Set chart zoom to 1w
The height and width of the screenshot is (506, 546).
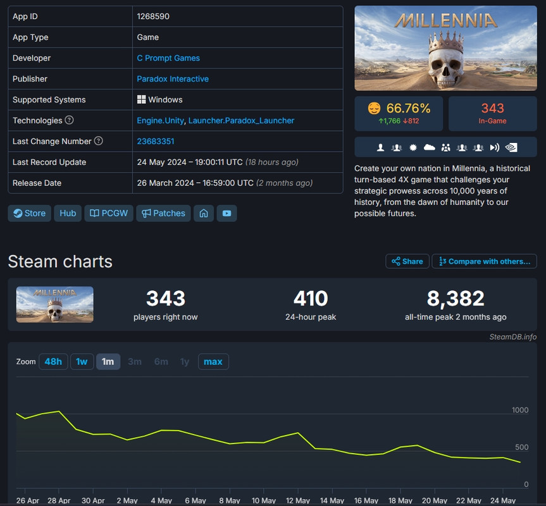[x=82, y=362]
